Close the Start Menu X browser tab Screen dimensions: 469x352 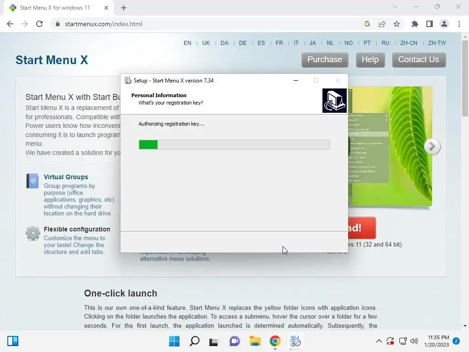(x=106, y=8)
